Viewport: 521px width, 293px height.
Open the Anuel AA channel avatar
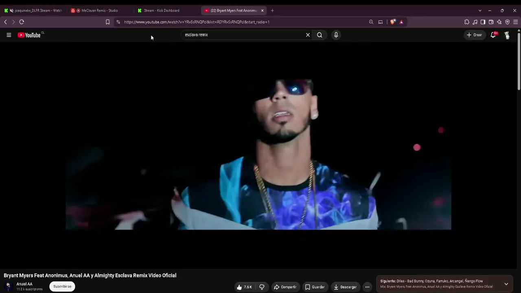coord(8,286)
